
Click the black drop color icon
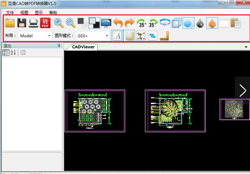pos(201,23)
